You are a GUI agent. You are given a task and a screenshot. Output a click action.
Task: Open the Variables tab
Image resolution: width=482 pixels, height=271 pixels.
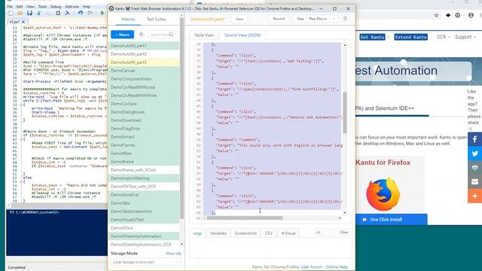[x=218, y=233]
